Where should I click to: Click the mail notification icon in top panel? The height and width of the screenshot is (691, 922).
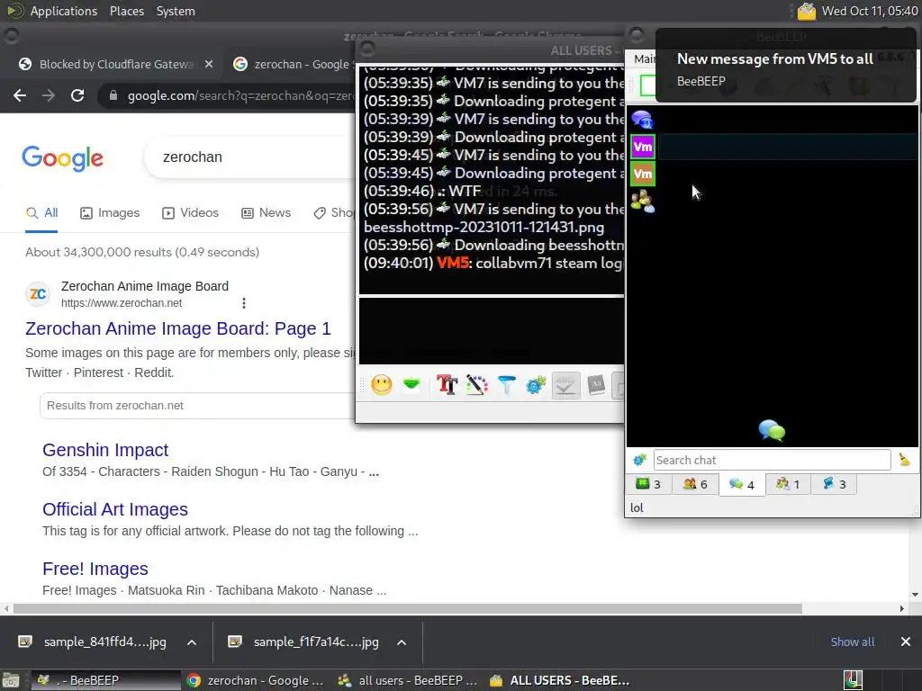[806, 11]
